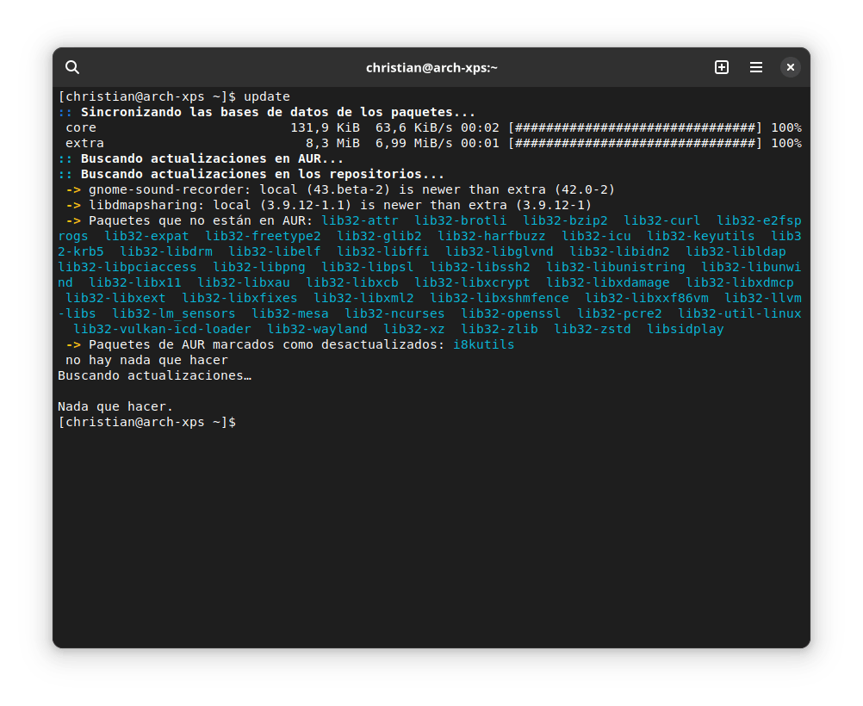Click the 'Nada que hacer.' line
This screenshot has height=706, width=863.
pos(115,406)
